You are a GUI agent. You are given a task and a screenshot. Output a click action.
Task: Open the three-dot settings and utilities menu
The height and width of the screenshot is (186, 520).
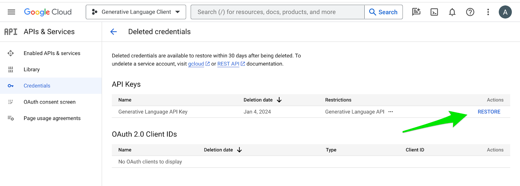click(x=488, y=12)
